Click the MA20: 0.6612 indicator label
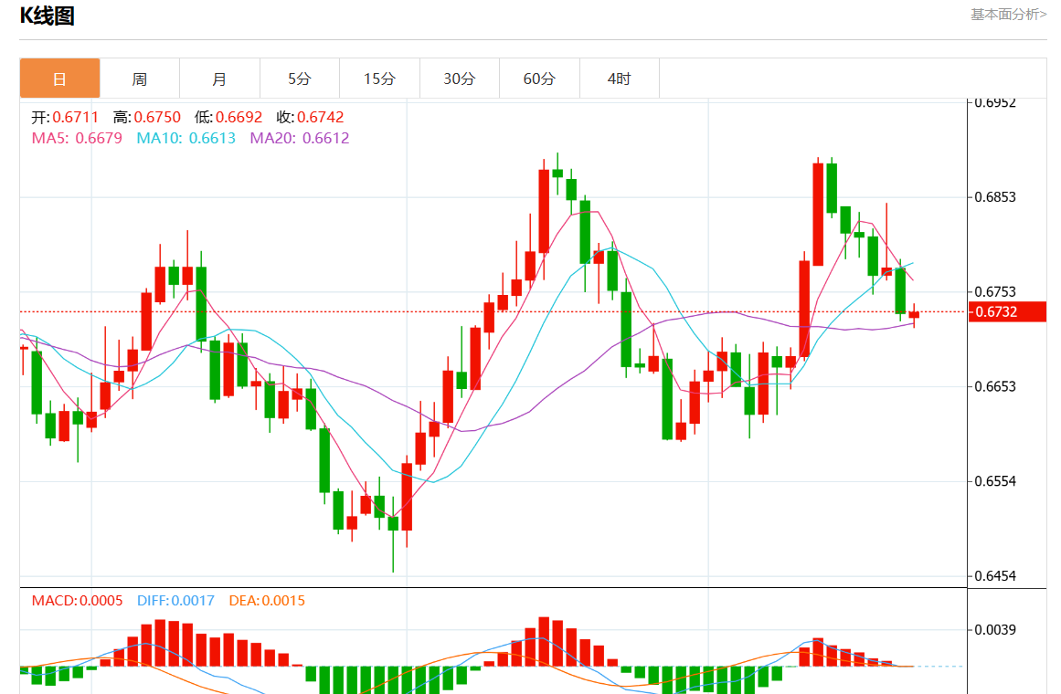Viewport: 1061px width, 694px height. click(300, 138)
